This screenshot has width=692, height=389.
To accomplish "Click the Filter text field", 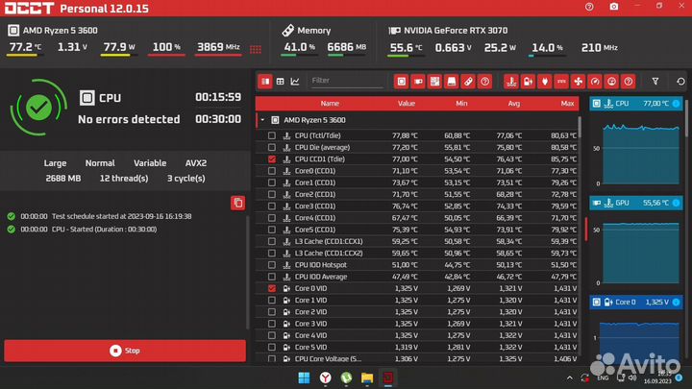I will point(346,81).
